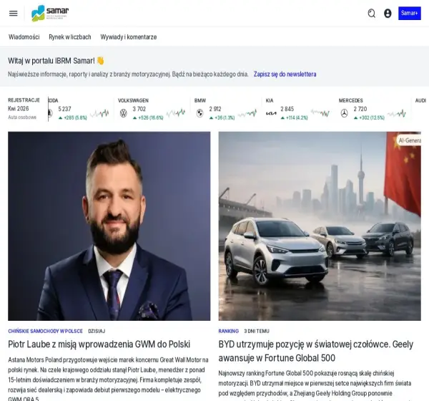Open Rynek w liczbach section
Viewport: 429px width, 401px height.
click(x=70, y=37)
